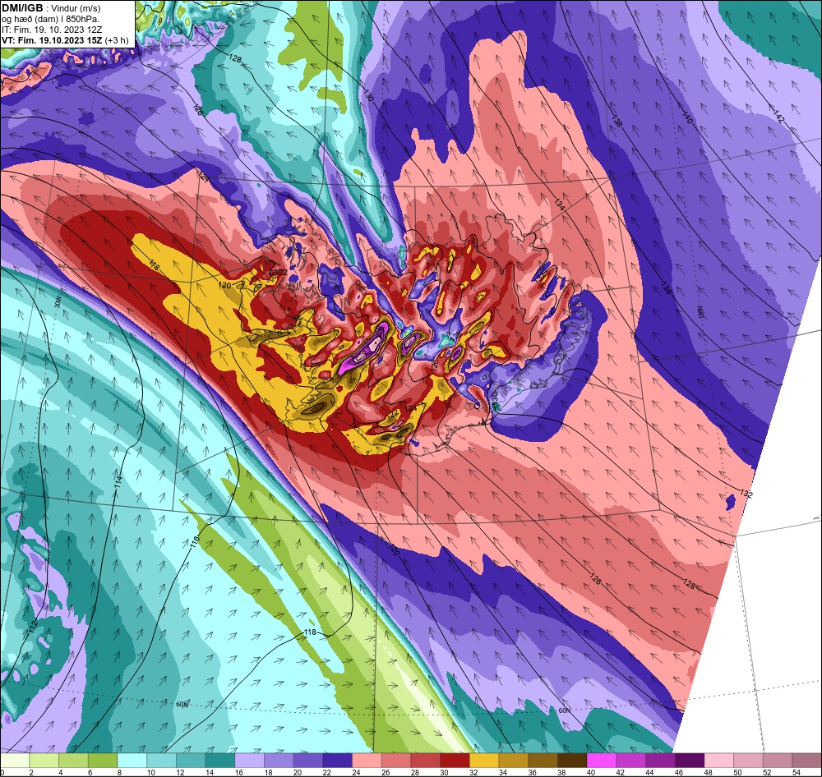
Task: Click the 136 contour label
Action: click(x=666, y=288)
